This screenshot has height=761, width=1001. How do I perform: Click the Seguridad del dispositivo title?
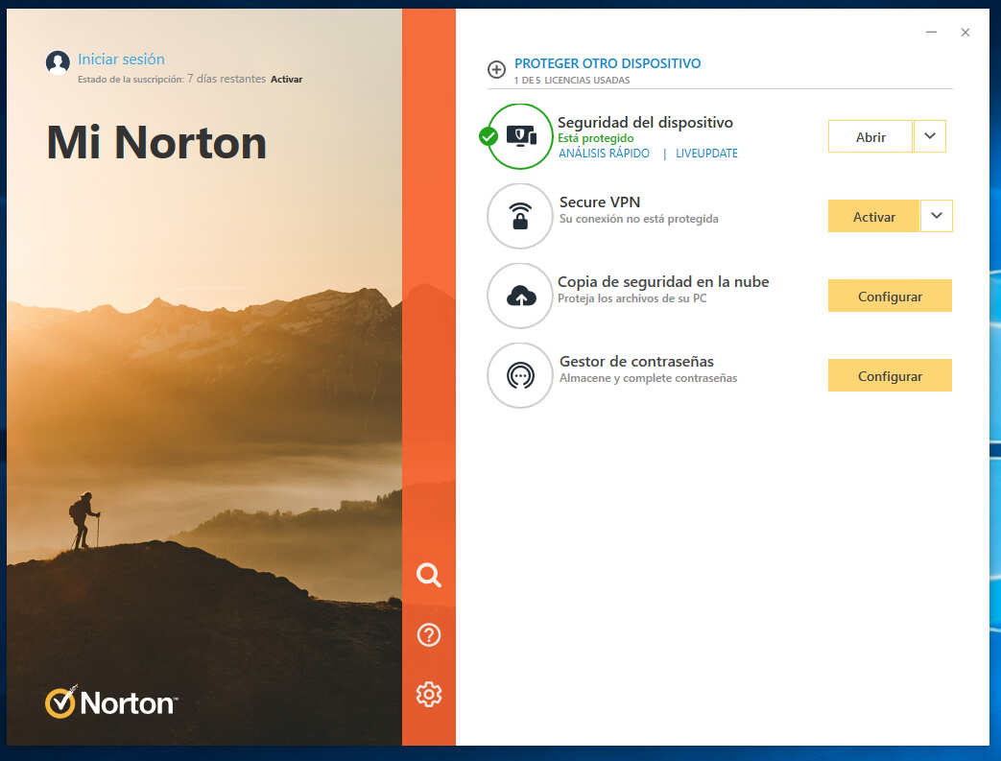[645, 123]
